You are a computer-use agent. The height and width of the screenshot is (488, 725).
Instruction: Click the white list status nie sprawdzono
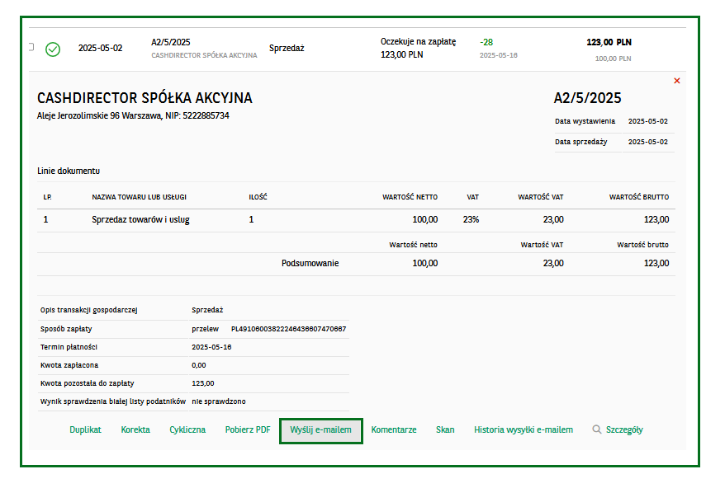219,401
